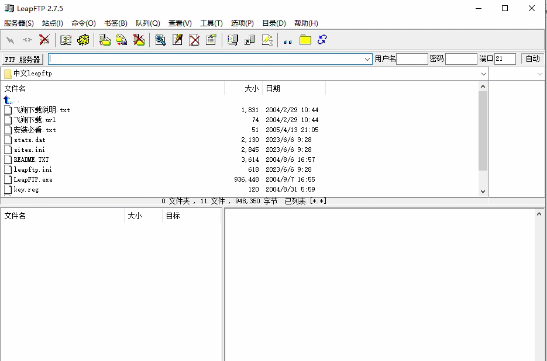The height and width of the screenshot is (361, 547).
Task: Open the 命令(O) menu
Action: tap(84, 23)
